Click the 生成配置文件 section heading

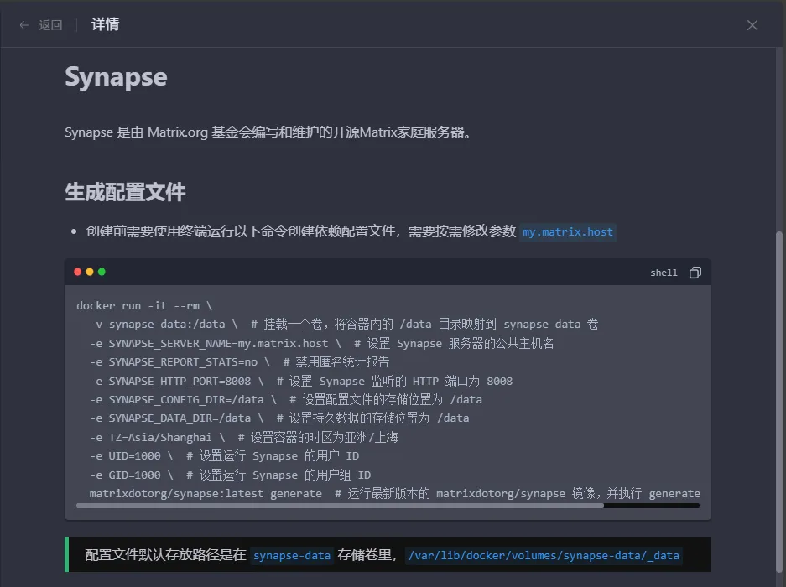coord(125,192)
